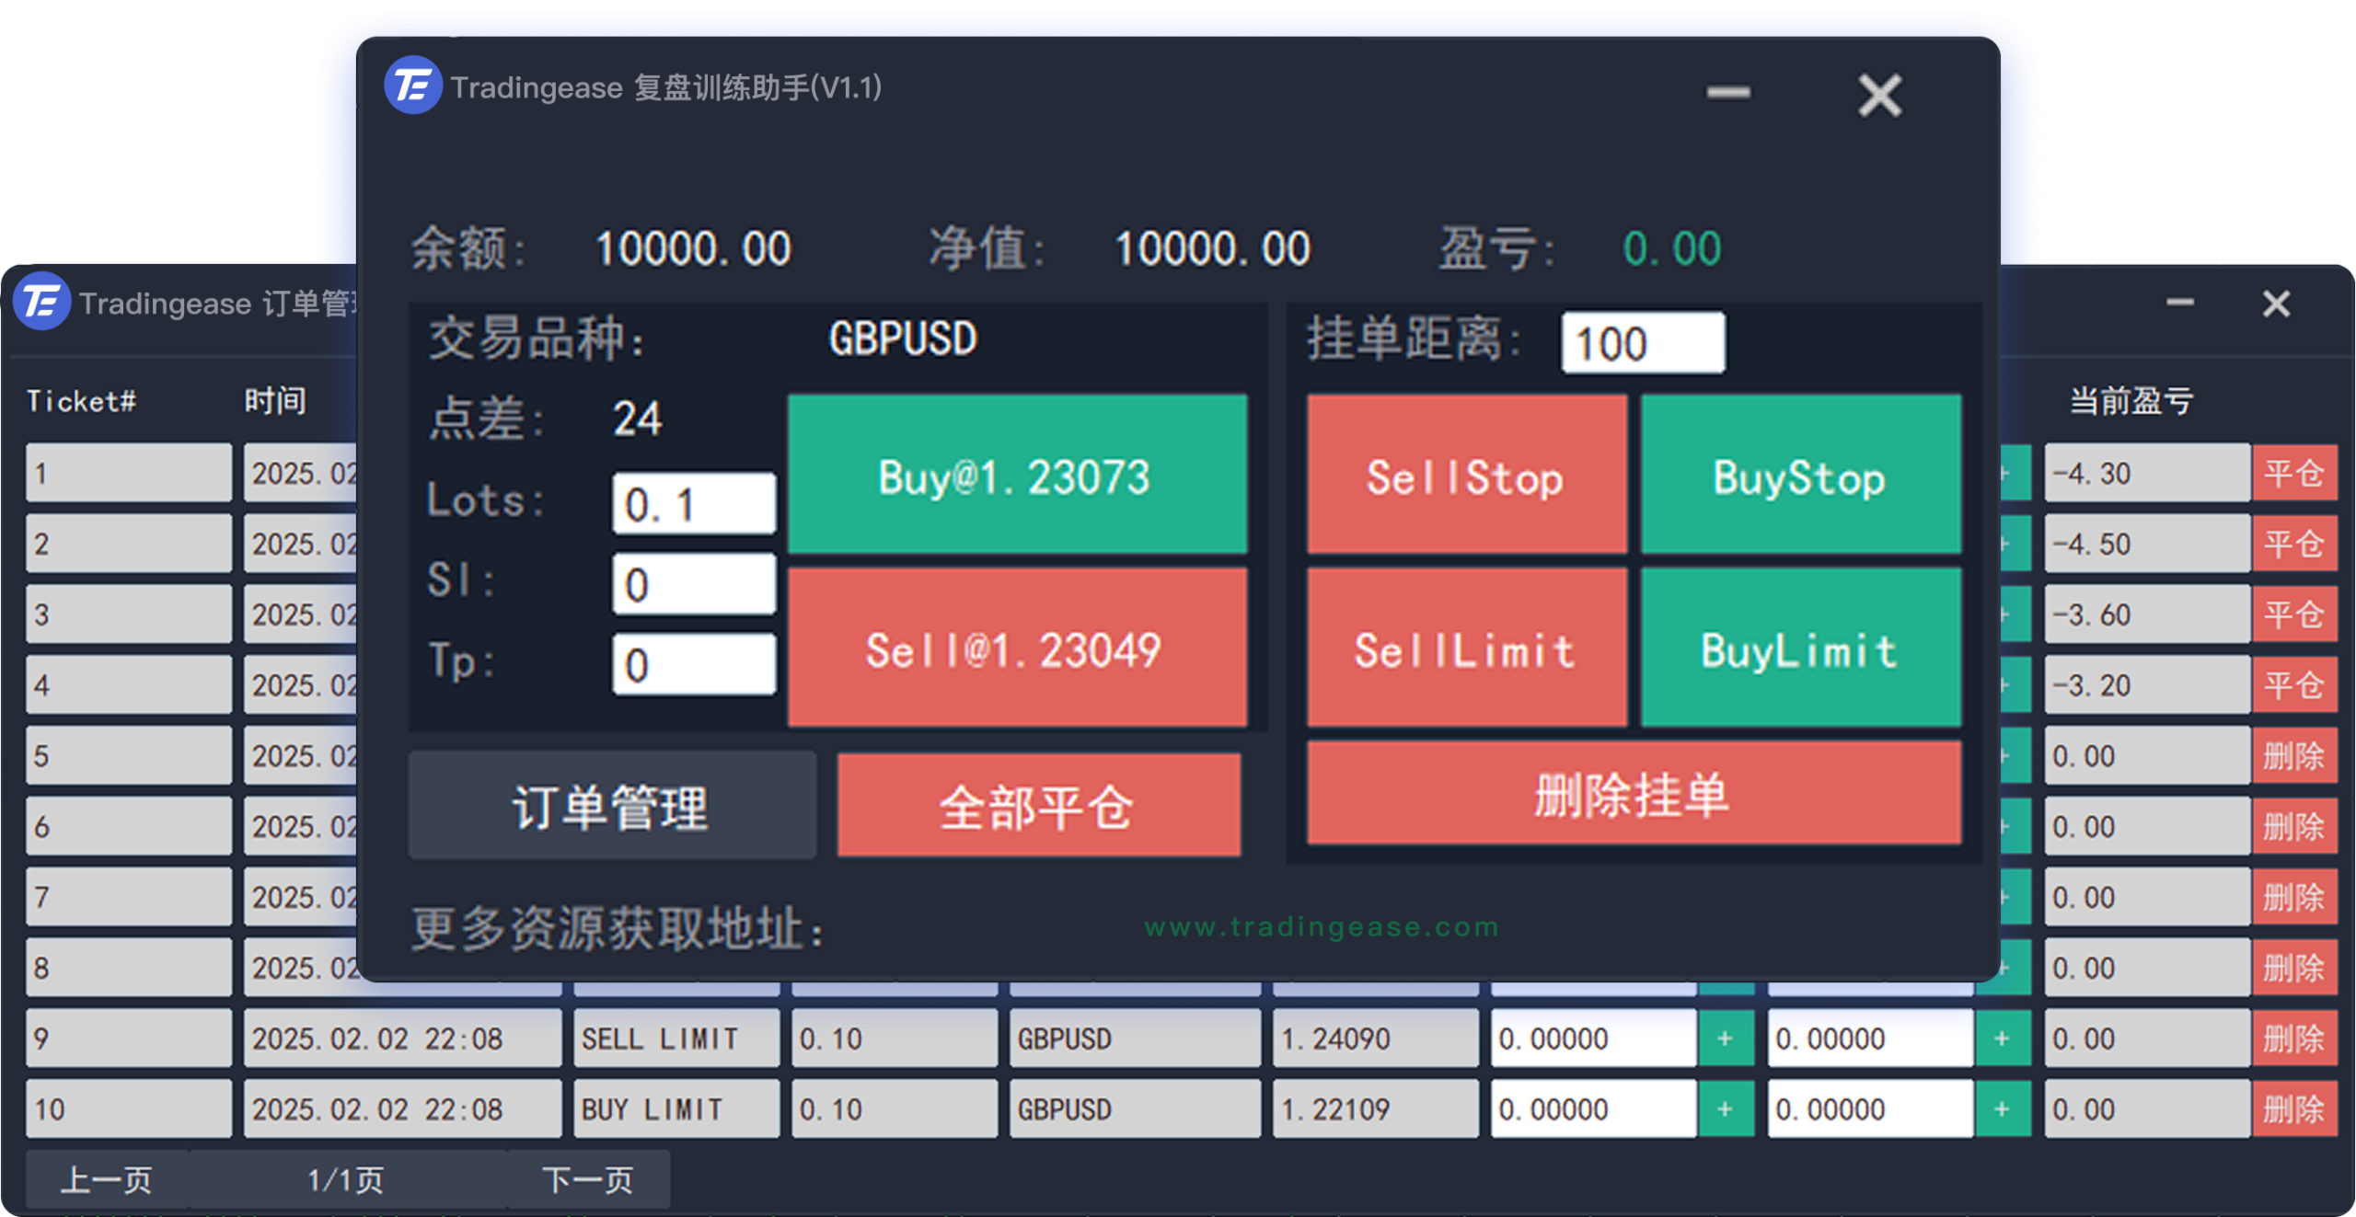Image resolution: width=2356 pixels, height=1217 pixels.
Task: Place a BuyStop pending order
Action: coord(1800,476)
